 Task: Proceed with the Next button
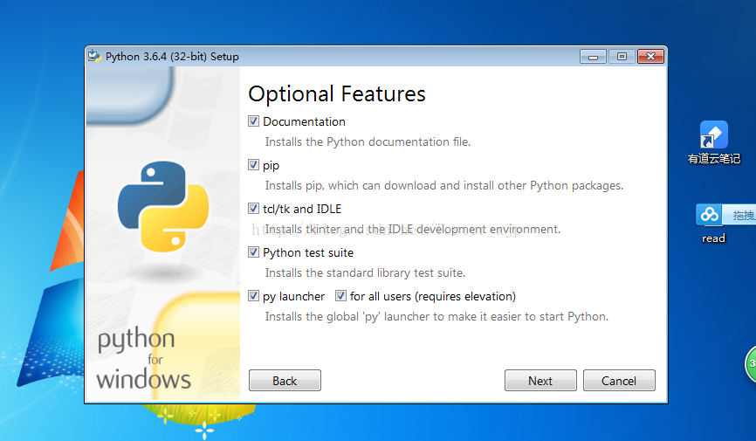click(540, 381)
